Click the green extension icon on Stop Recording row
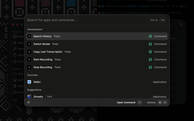Image resolution: width=194 pixels, height=121 pixels. click(x=150, y=67)
